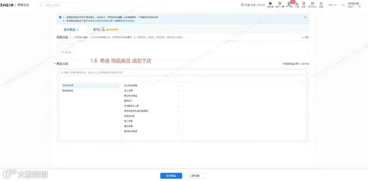Click the image upload box

(x=67, y=50)
